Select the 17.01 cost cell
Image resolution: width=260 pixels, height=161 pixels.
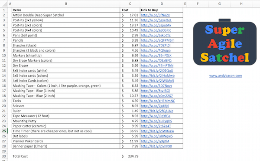click(130, 15)
